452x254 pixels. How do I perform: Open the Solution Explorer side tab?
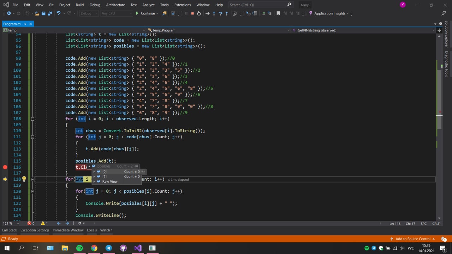coord(446,34)
